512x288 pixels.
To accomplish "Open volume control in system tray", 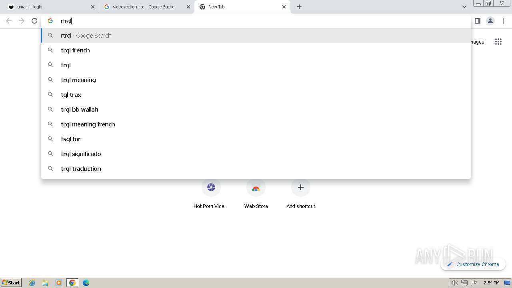I will click(x=454, y=283).
